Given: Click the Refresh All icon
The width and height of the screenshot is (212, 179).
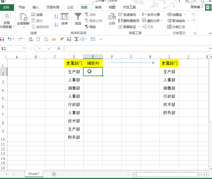Looking at the screenshot, I should (24, 17).
